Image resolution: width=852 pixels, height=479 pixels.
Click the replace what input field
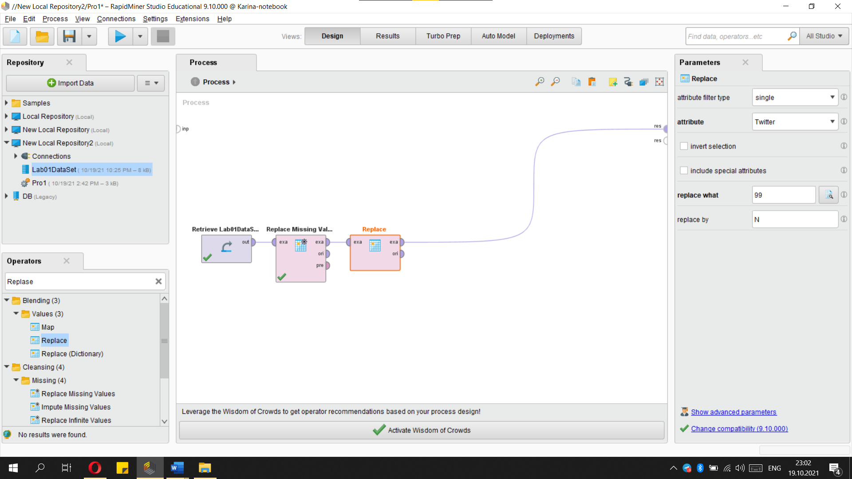(784, 195)
